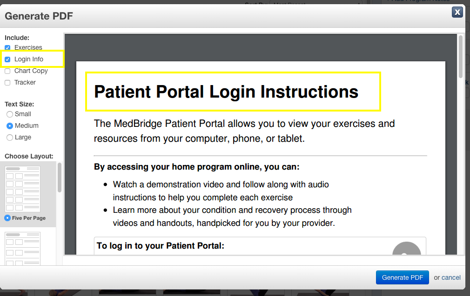This screenshot has width=470, height=296.
Task: Click the Patient Portal Login Instructions heading
Action: click(226, 92)
